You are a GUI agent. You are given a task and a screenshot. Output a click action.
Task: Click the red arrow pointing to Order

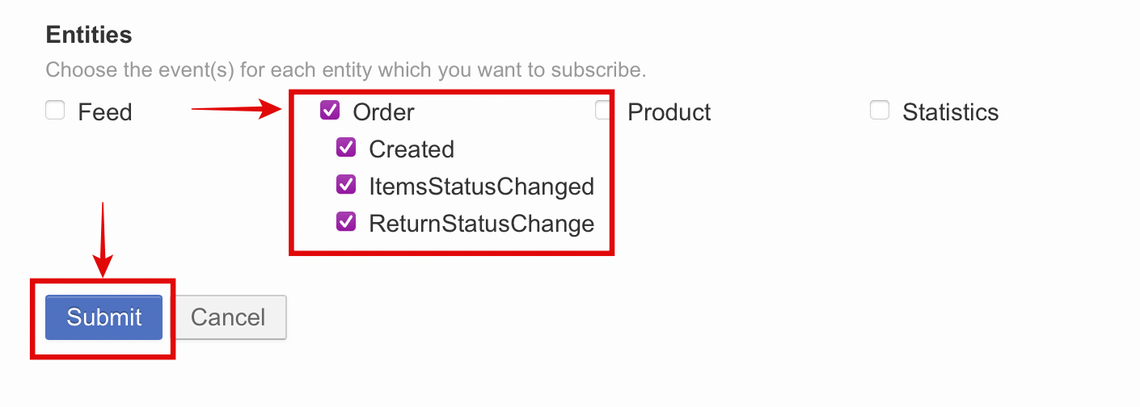234,108
